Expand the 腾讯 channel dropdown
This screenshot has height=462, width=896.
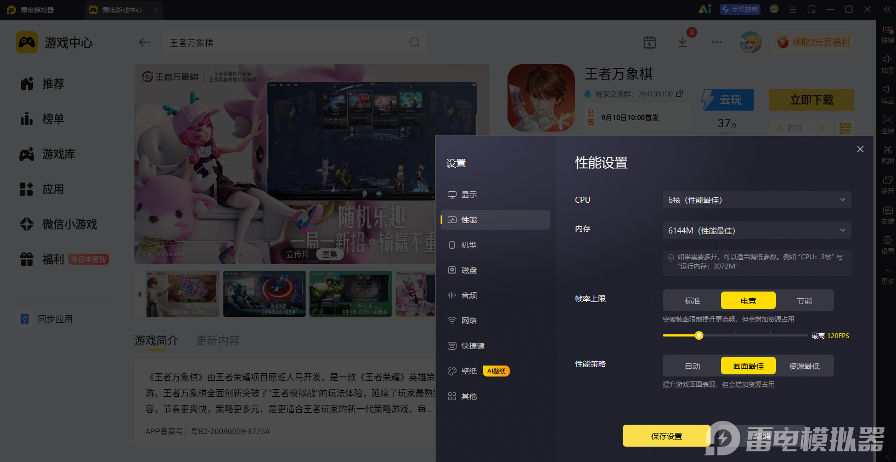[x=800, y=128]
